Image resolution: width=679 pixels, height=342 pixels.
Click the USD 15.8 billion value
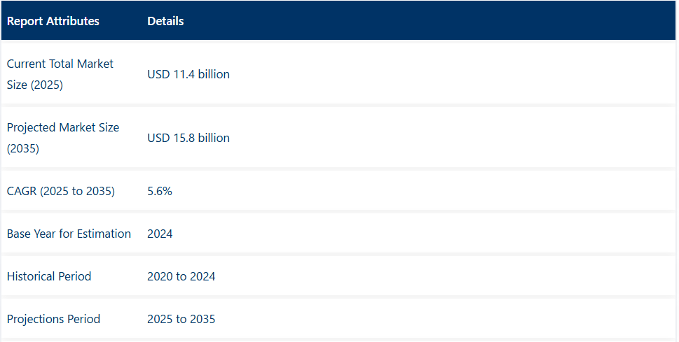click(x=188, y=138)
